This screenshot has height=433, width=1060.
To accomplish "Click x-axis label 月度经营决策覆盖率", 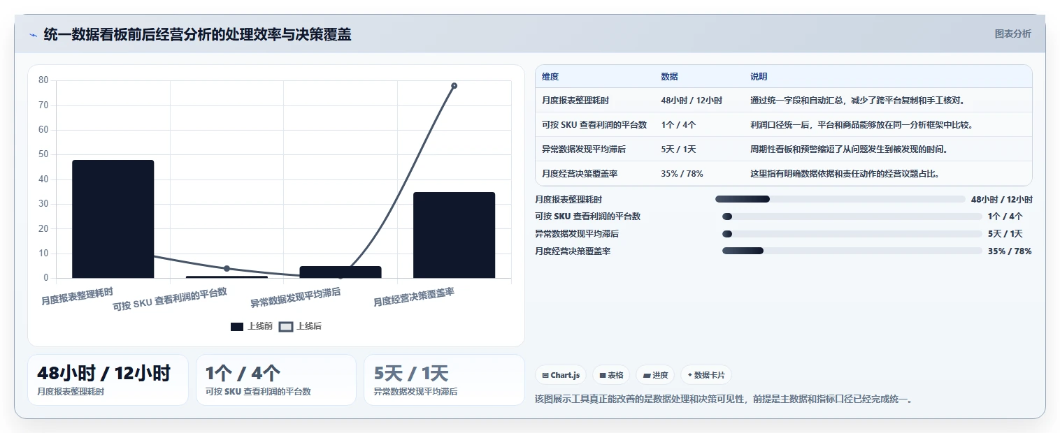I will 414,297.
